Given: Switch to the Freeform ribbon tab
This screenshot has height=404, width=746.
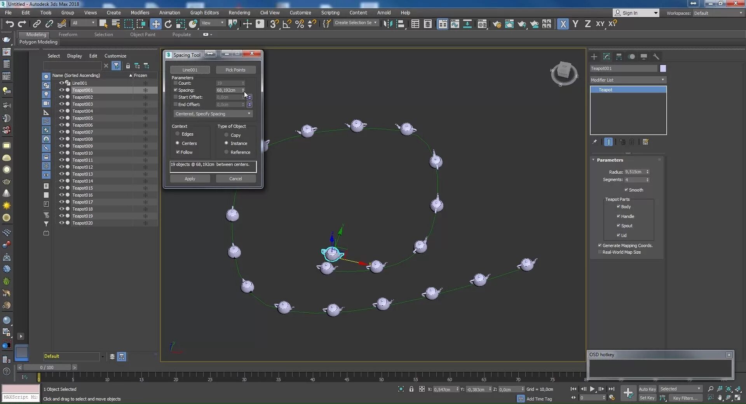Looking at the screenshot, I should tap(68, 35).
